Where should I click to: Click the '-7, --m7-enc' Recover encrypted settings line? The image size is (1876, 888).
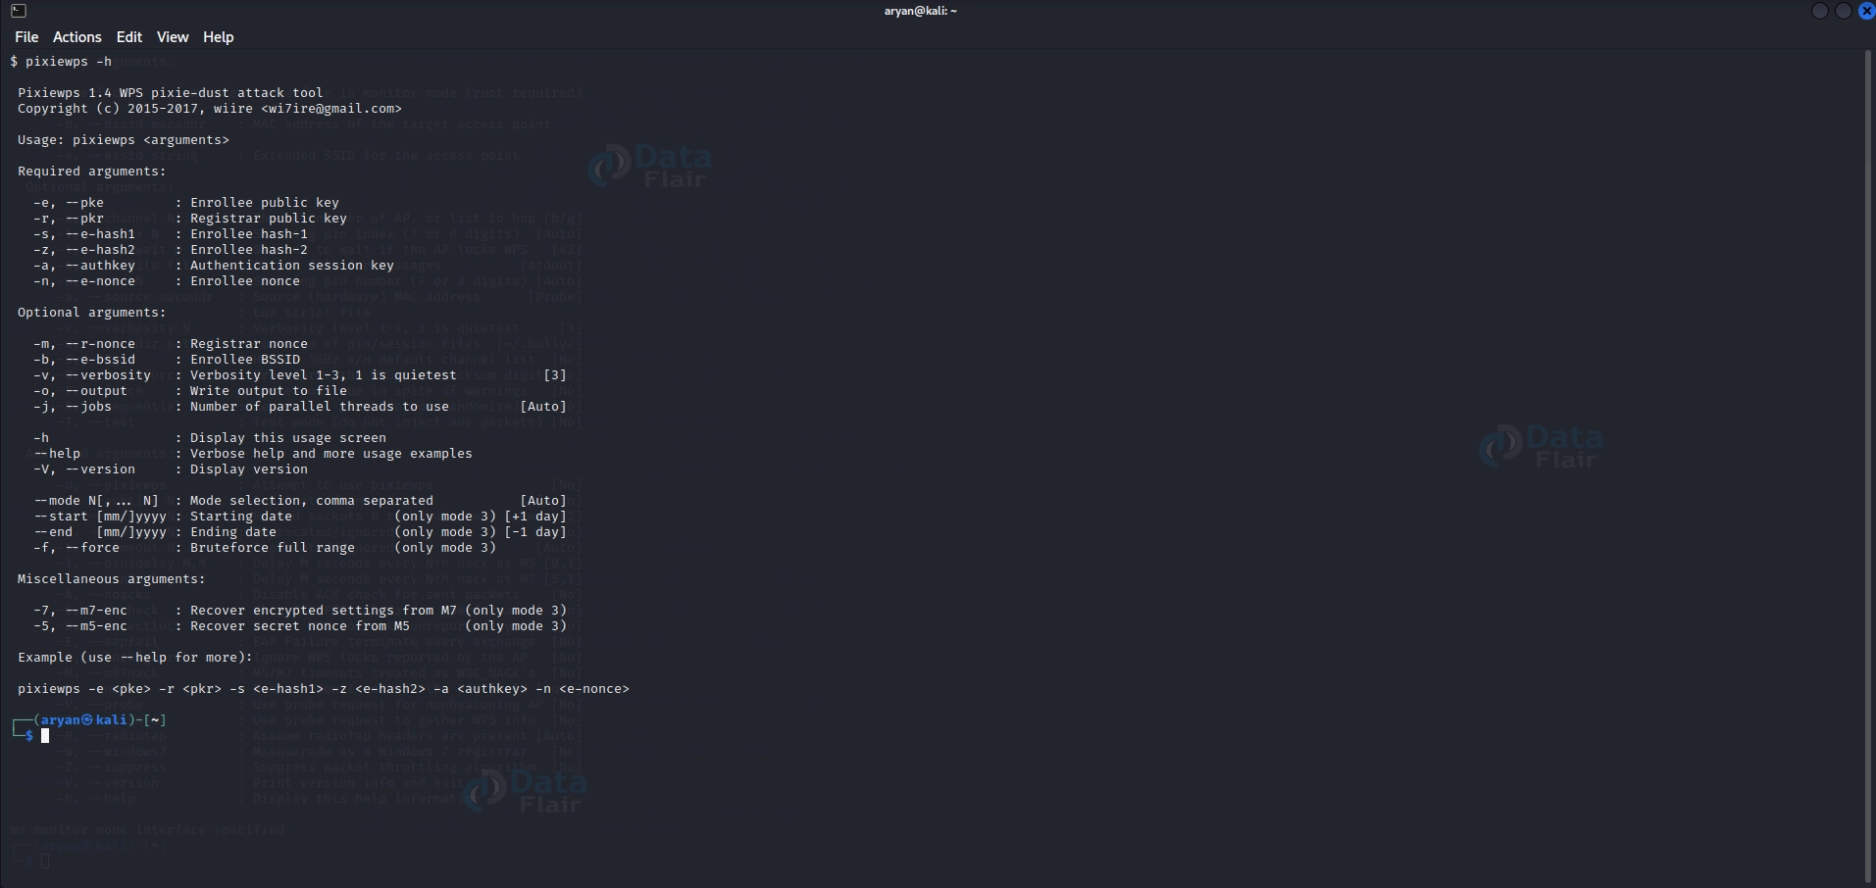[x=300, y=611]
